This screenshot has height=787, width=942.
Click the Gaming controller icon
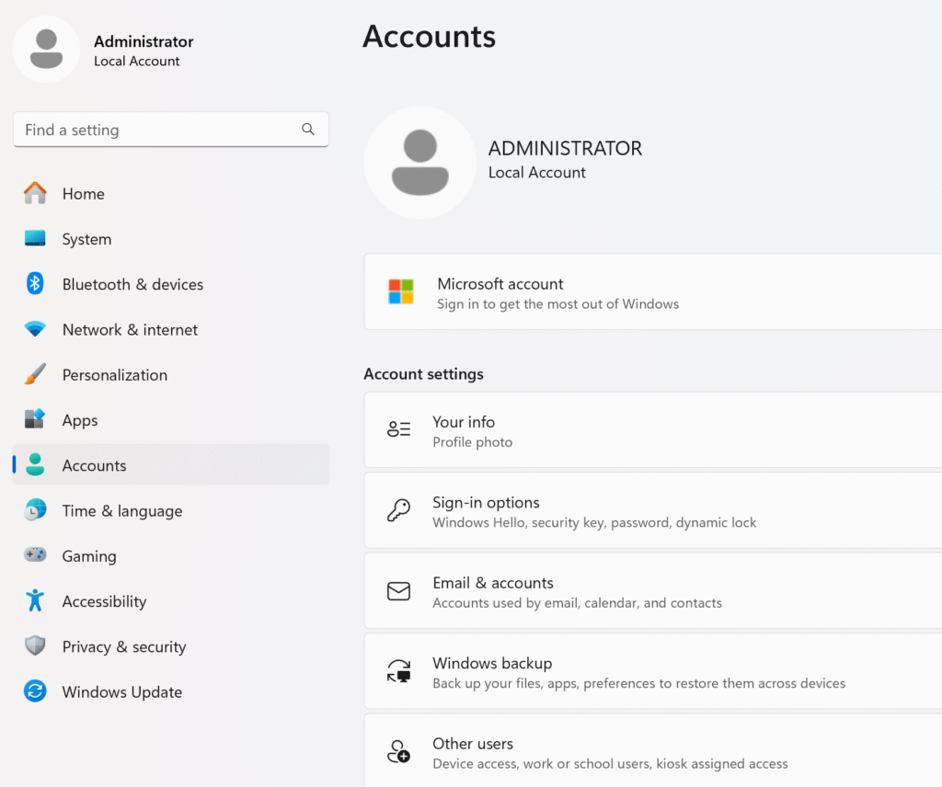click(x=35, y=555)
